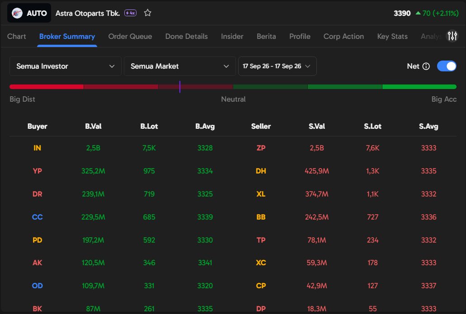466x314 pixels.
Task: Open the Key Stats tab
Action: pyautogui.click(x=392, y=36)
